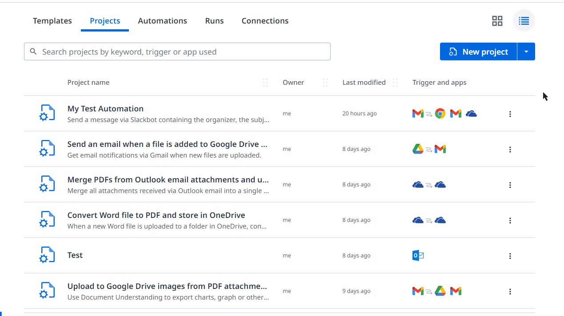Open more options for Merge PDFs project
The height and width of the screenshot is (316, 564).
point(510,185)
